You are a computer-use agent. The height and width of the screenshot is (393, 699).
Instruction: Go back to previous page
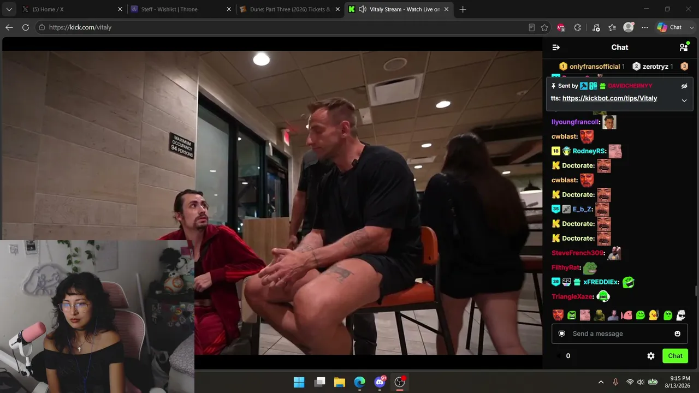[9, 27]
